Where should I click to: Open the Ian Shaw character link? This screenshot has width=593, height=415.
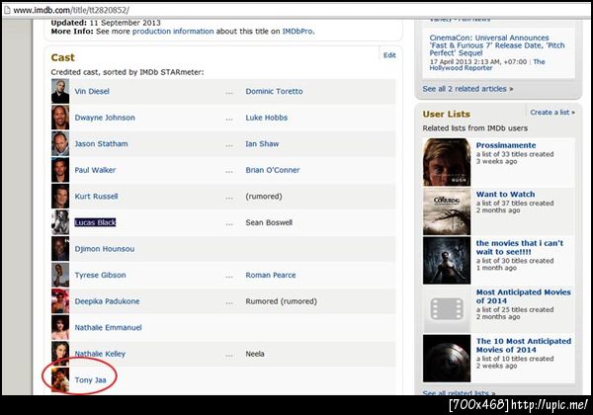point(262,144)
